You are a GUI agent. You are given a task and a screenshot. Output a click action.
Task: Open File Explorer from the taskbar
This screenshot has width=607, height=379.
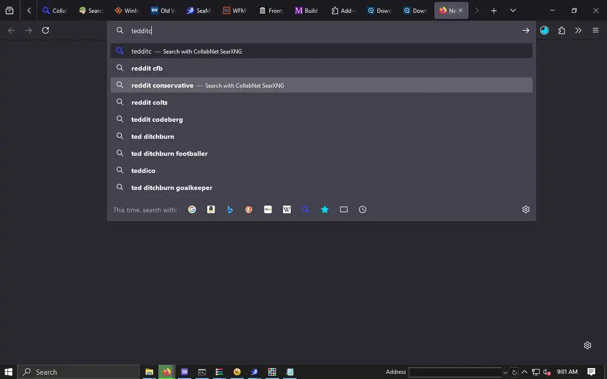(x=149, y=372)
